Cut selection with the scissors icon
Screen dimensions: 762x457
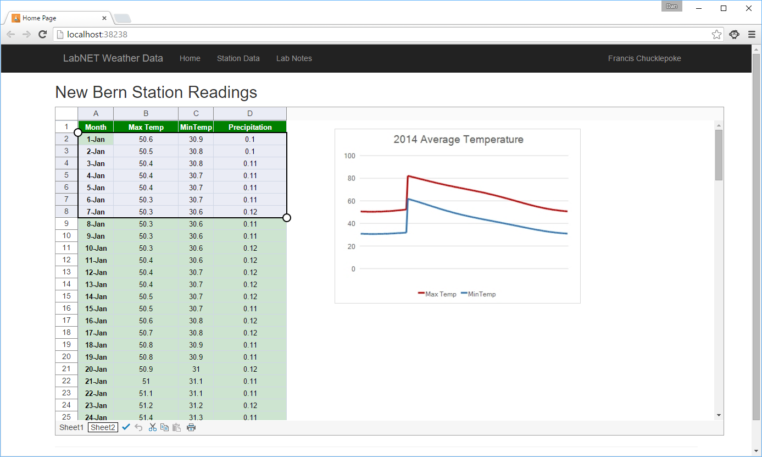point(152,427)
